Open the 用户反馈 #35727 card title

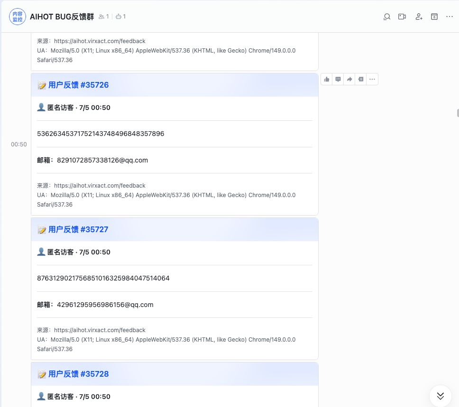click(x=78, y=229)
